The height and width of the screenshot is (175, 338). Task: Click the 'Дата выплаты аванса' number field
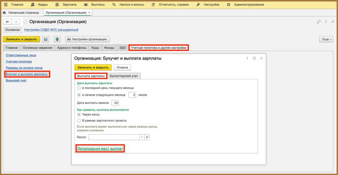pyautogui.click(x=115, y=103)
